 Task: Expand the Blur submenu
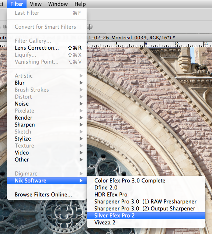(x=47, y=83)
